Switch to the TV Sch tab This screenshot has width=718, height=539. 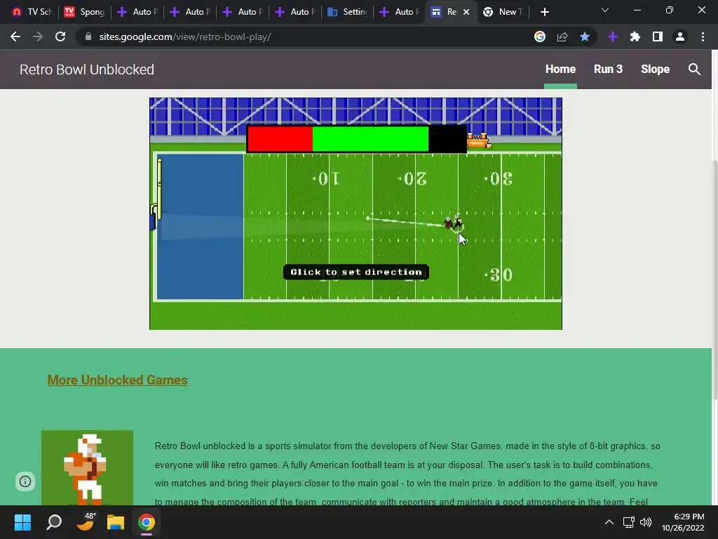(x=31, y=12)
